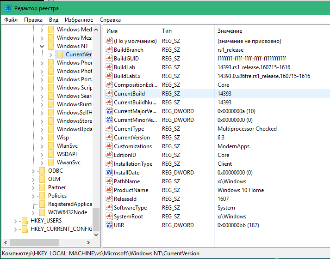Click the folder icon of RegisteredApplica key
The image size is (330, 259).
[x=42, y=204]
